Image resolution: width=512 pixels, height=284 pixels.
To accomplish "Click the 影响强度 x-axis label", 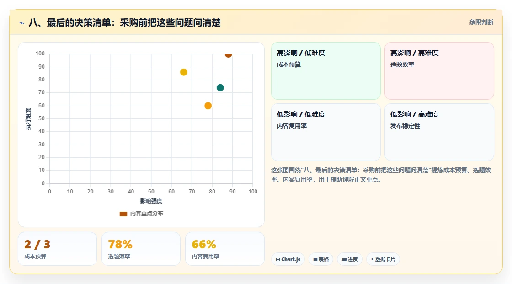I will 151,201.
